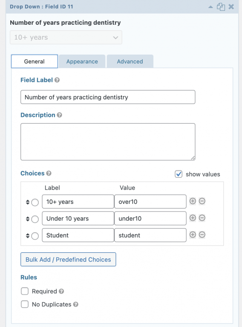
Task: Enable the Required rule checkbox
Action: [25, 291]
